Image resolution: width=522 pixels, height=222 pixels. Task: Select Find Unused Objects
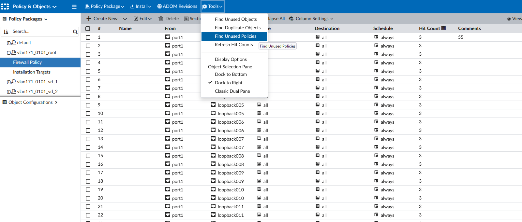pos(236,19)
